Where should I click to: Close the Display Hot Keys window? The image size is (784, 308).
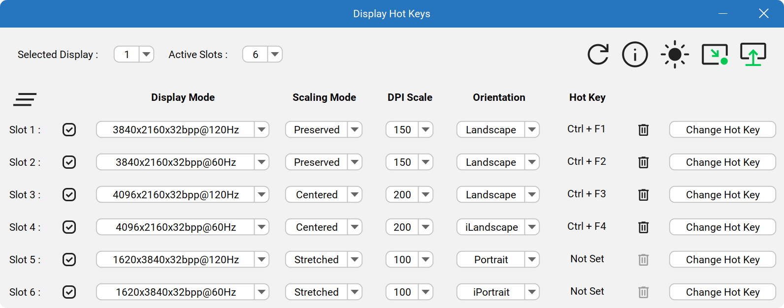(x=764, y=14)
